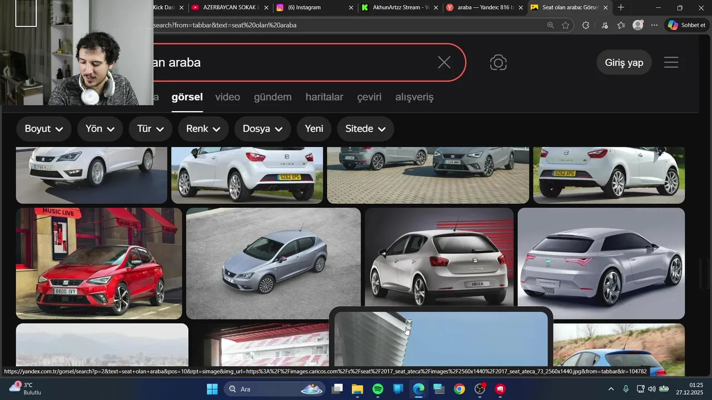Image resolution: width=712 pixels, height=400 pixels.
Task: Click the zoom magnifier icon in address bar
Action: (550, 25)
